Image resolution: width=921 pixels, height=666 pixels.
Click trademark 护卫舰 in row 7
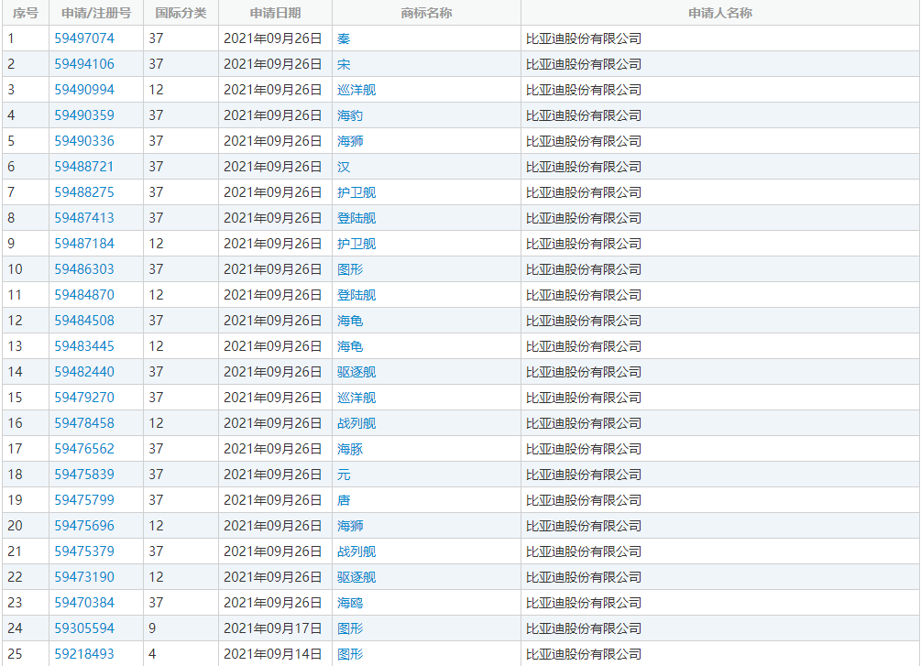(x=356, y=192)
